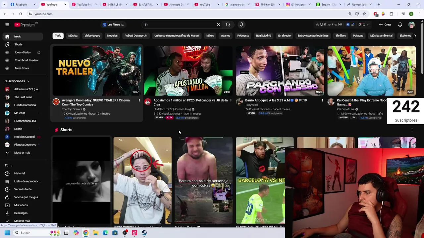
Task: Open OBS Studio from the taskbar
Action: point(125,233)
